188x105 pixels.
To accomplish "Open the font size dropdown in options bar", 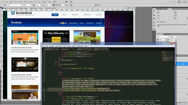I will 41,5.
